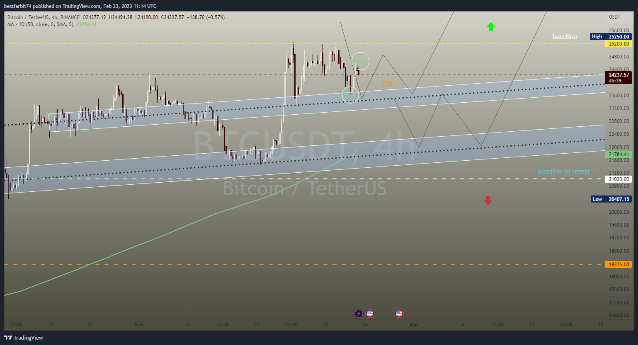Click 24800.00 on the price axis
This screenshot has width=638, height=345.
[619, 56]
